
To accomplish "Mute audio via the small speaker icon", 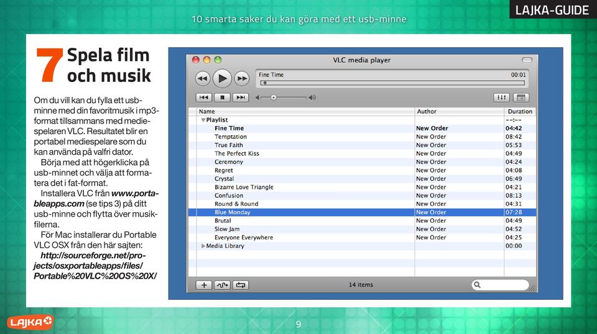I will [257, 97].
